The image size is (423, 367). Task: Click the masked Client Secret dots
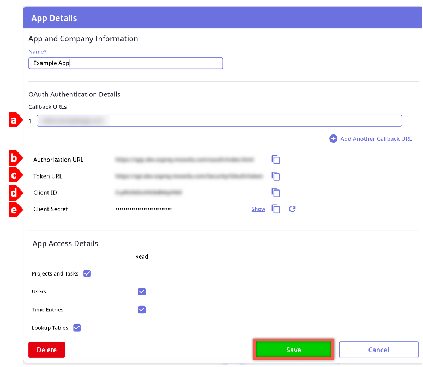[x=144, y=209]
